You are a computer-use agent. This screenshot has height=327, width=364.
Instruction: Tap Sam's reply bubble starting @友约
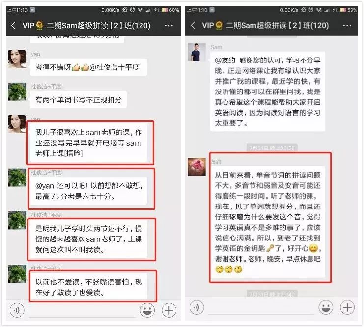pyautogui.click(x=267, y=91)
